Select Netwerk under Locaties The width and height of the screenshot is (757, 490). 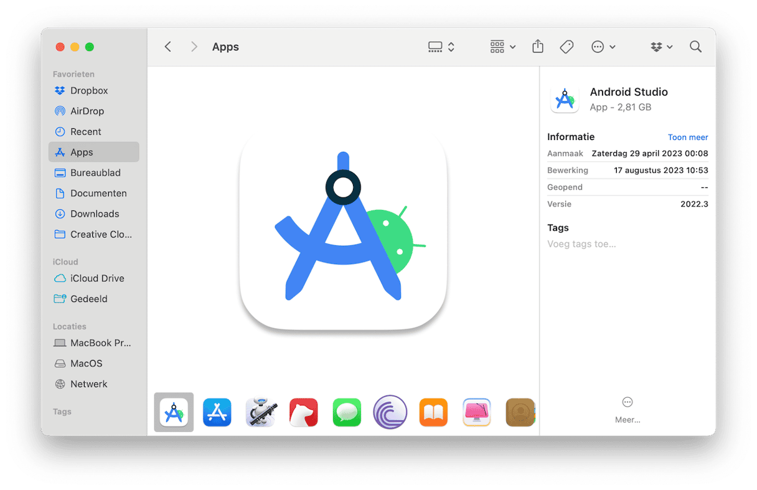[88, 384]
